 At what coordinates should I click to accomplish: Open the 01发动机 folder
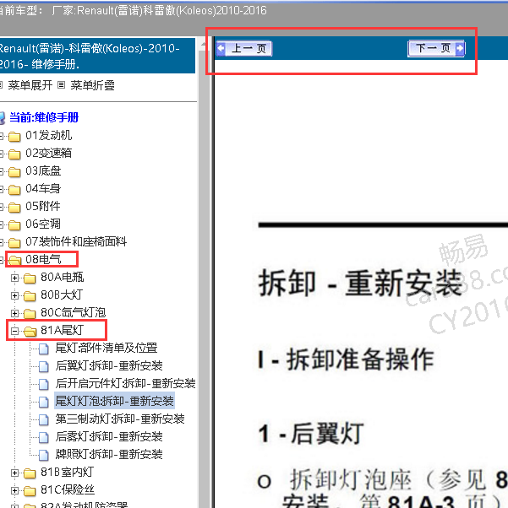click(x=49, y=135)
